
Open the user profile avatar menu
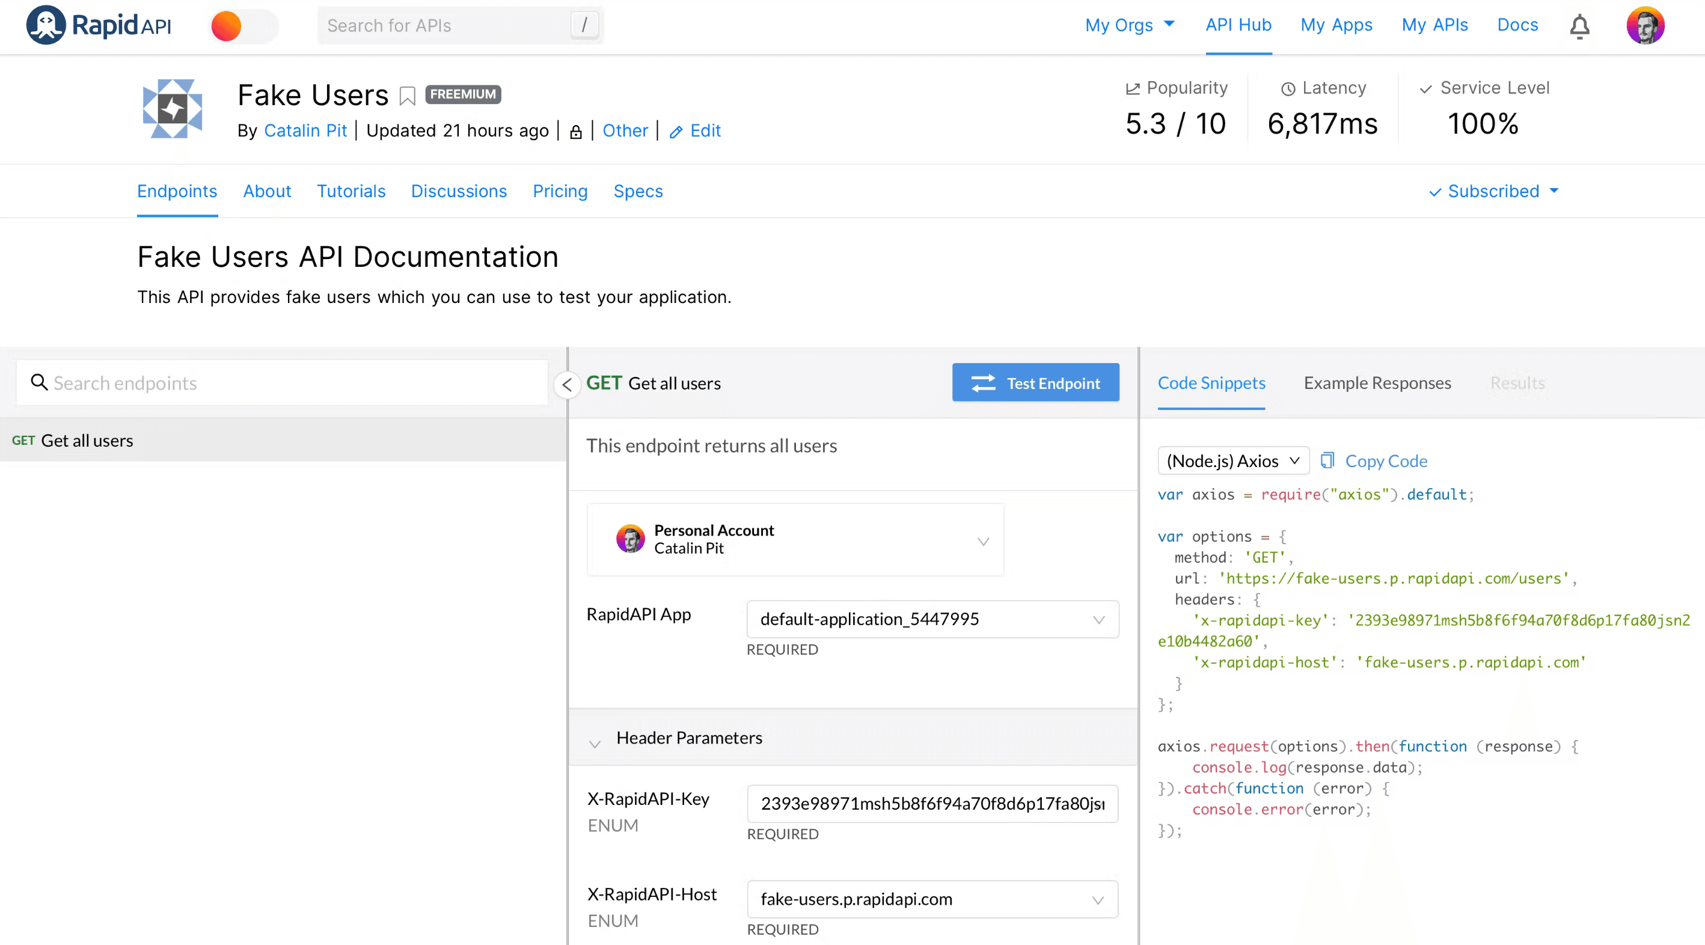click(x=1645, y=25)
